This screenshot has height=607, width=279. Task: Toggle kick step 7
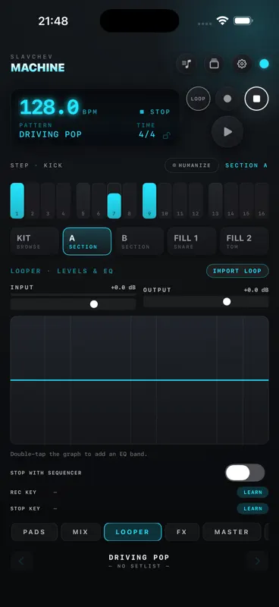114,200
